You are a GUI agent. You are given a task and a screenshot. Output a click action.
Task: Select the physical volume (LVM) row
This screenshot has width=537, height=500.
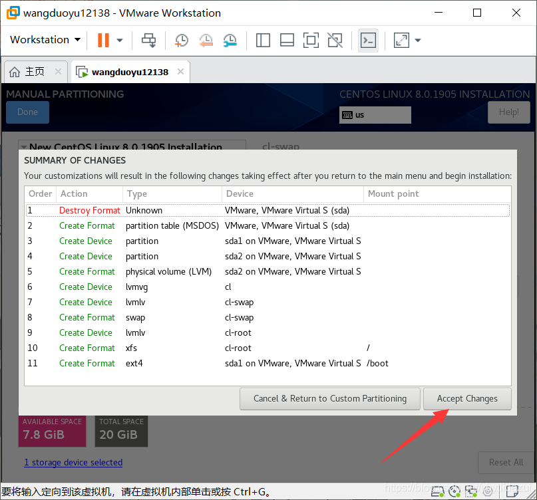pyautogui.click(x=268, y=271)
